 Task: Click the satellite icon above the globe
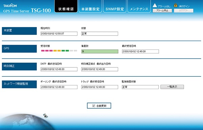[x=45, y=116]
